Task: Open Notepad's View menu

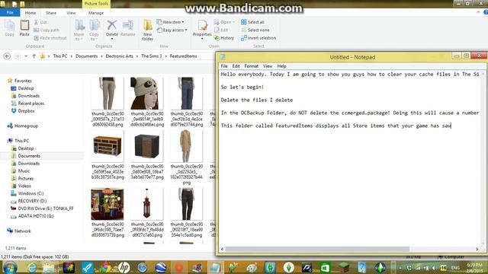Action: [x=268, y=66]
